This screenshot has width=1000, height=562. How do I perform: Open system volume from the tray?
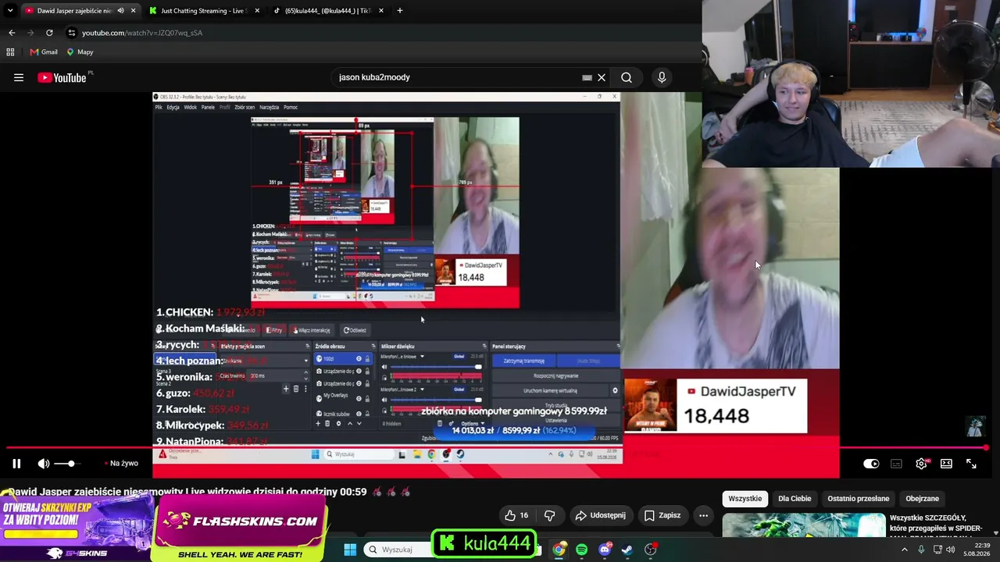[951, 550]
